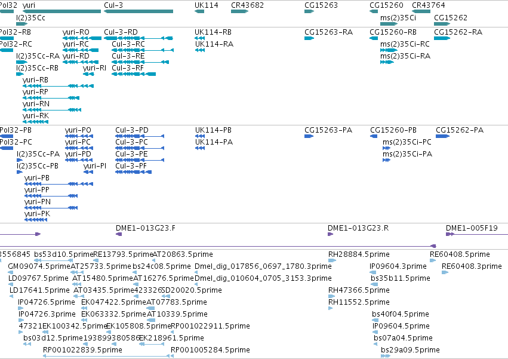Click the GM09074.5prime EST label
The image size is (508, 359).
pyautogui.click(x=39, y=266)
